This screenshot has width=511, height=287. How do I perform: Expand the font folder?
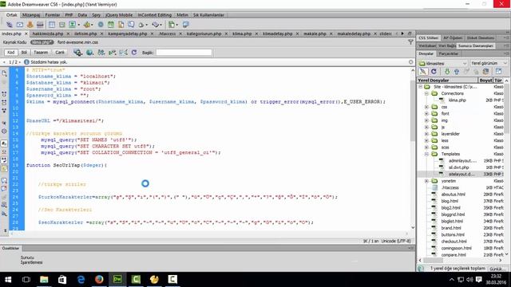pyautogui.click(x=426, y=113)
